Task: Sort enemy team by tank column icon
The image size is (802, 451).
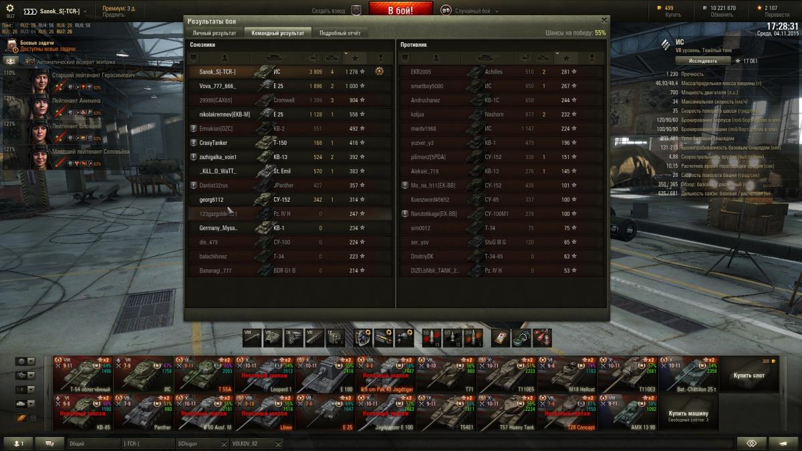Action: pos(486,58)
